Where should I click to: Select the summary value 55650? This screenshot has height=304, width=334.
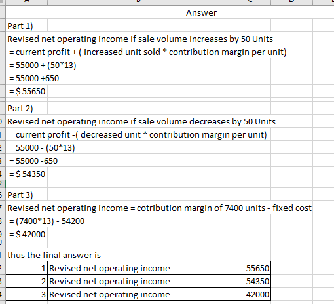click(x=250, y=268)
